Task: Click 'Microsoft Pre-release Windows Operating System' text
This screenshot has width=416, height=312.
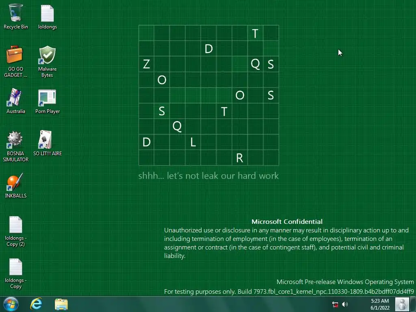Action: click(x=345, y=282)
